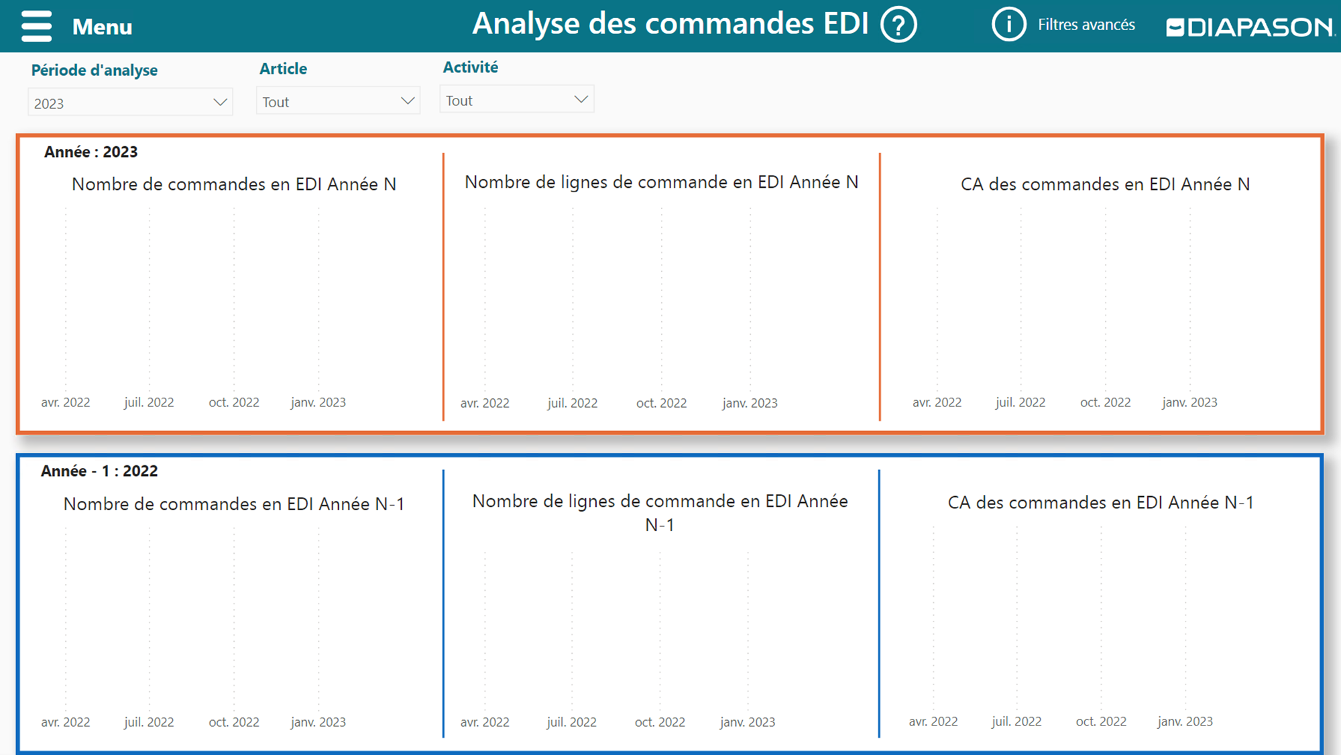The width and height of the screenshot is (1341, 755).
Task: Open the Filtres avancés link
Action: point(1086,25)
